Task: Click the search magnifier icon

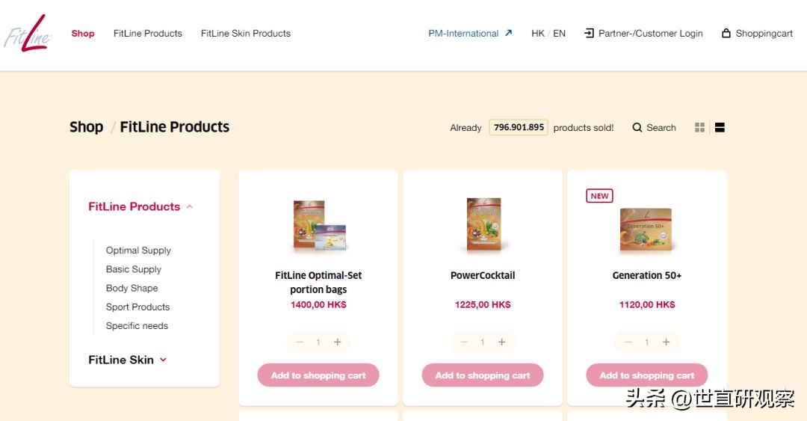Action: coord(637,128)
